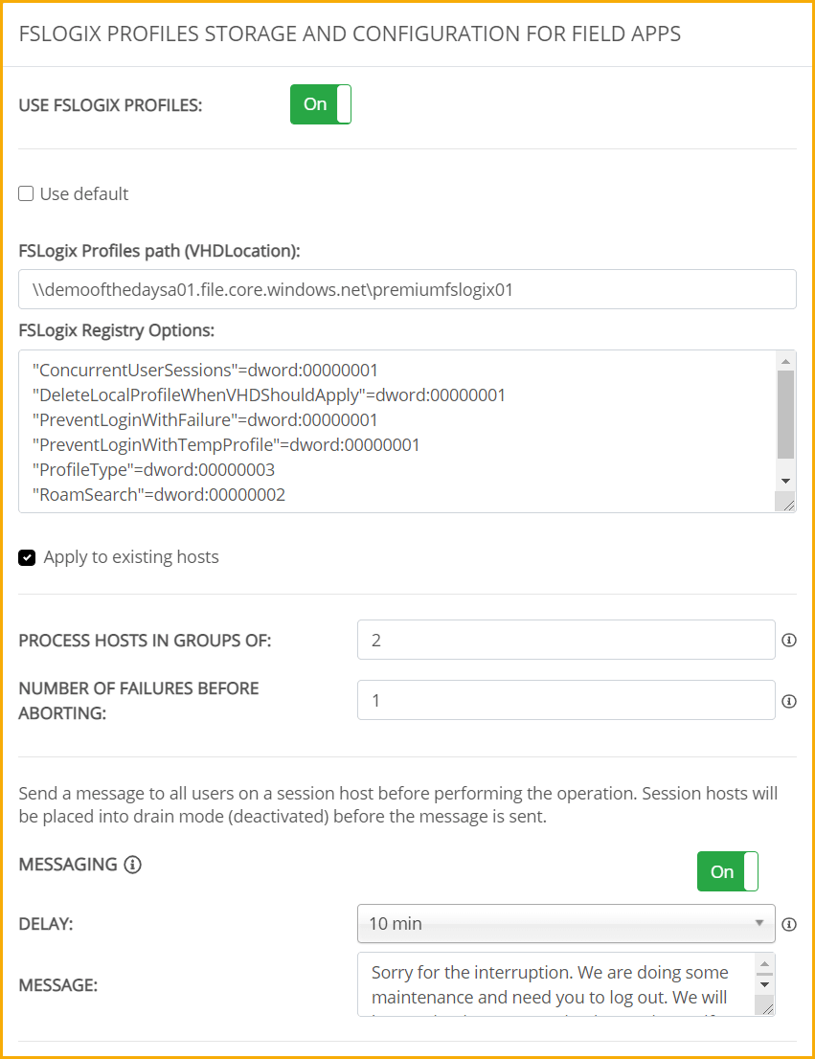Click the FSLogix Registry Options label
The height and width of the screenshot is (1059, 815).
tap(117, 331)
